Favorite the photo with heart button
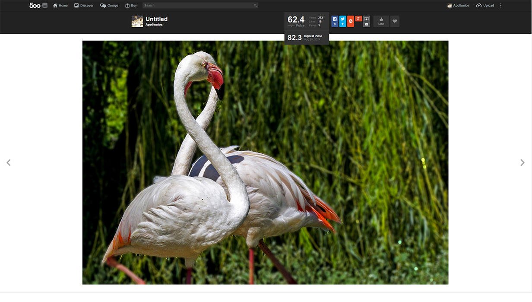The image size is (532, 302). tap(395, 21)
